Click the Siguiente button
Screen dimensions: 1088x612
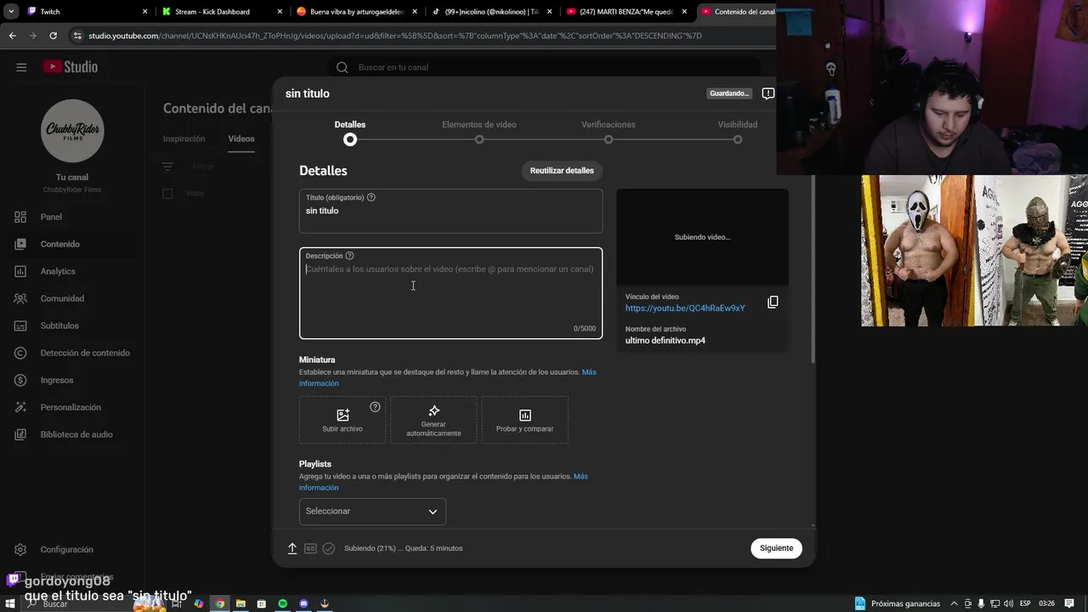click(x=776, y=548)
